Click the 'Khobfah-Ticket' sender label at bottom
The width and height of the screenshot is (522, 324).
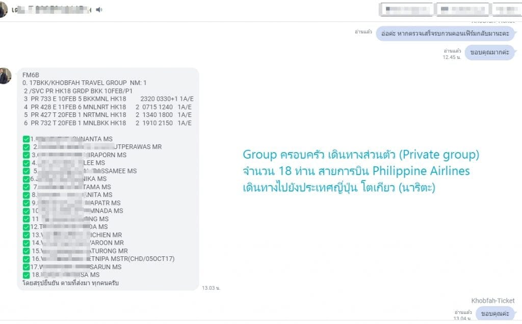pos(493,301)
